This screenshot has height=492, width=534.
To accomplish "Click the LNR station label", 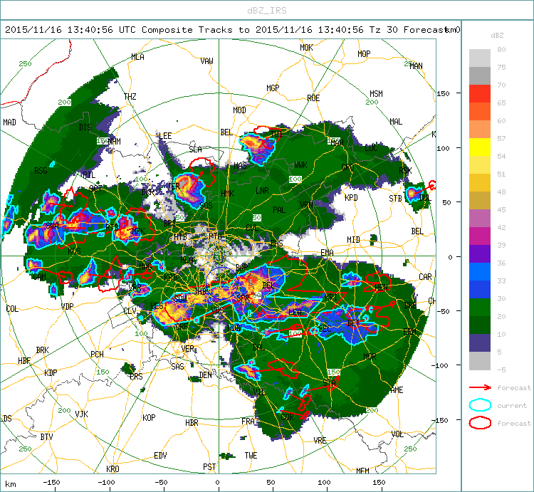I will tap(262, 191).
